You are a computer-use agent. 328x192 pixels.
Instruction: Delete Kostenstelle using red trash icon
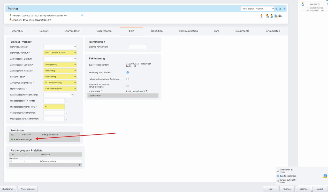coord(147,91)
